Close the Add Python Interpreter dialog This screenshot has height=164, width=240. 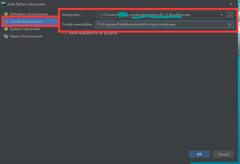[x=231, y=4]
